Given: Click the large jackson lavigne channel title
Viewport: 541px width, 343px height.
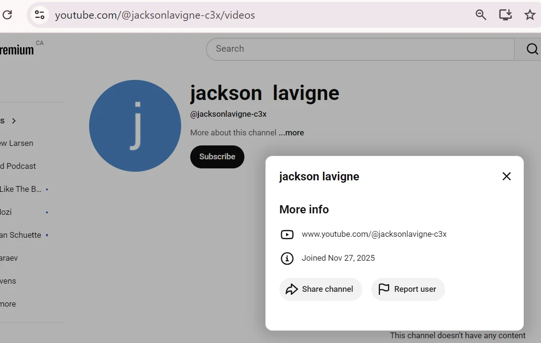Looking at the screenshot, I should [265, 93].
